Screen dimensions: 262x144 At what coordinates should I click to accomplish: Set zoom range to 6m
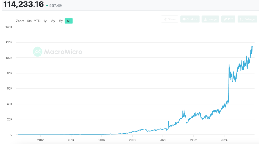coord(29,21)
